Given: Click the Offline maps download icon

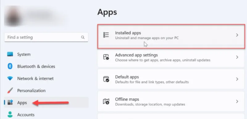Looking at the screenshot, I should pos(106,101).
